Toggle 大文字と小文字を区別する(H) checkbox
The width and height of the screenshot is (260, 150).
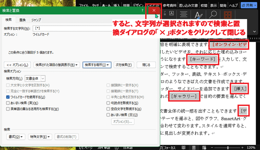click(x=8, y=85)
